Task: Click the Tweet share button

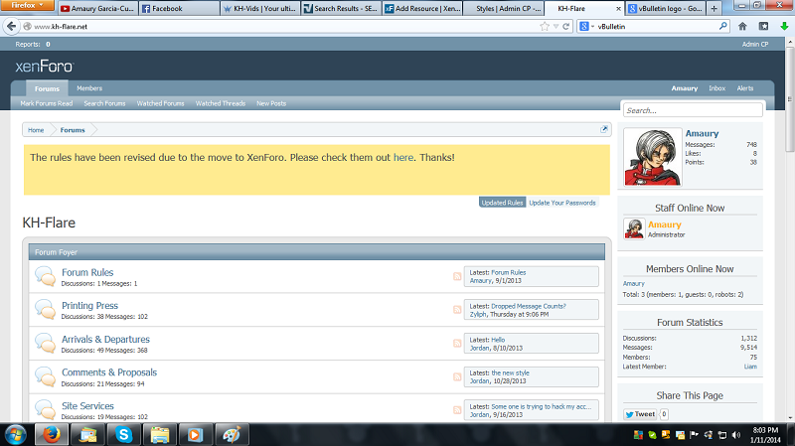Action: click(x=639, y=414)
